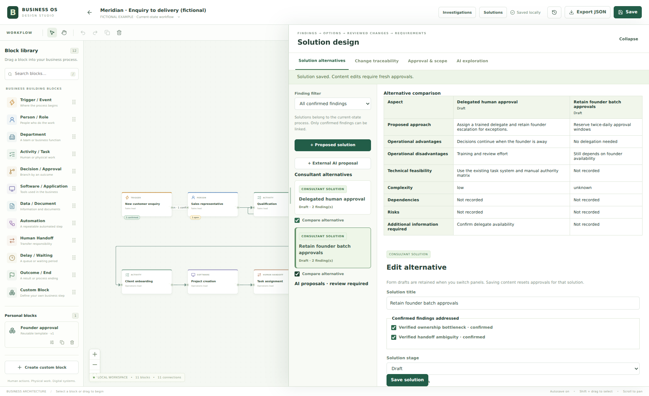Click the undo arrow icon
649x396 pixels.
point(83,33)
